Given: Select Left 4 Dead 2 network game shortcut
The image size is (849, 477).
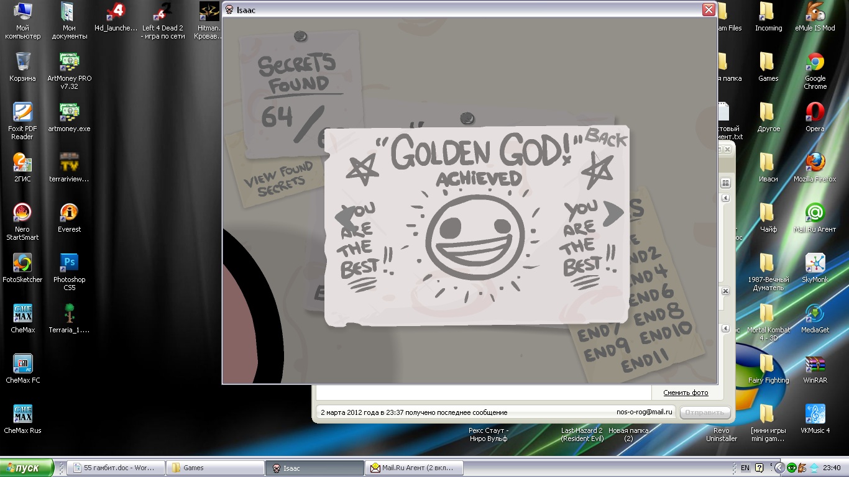Looking at the screenshot, I should [x=163, y=21].
